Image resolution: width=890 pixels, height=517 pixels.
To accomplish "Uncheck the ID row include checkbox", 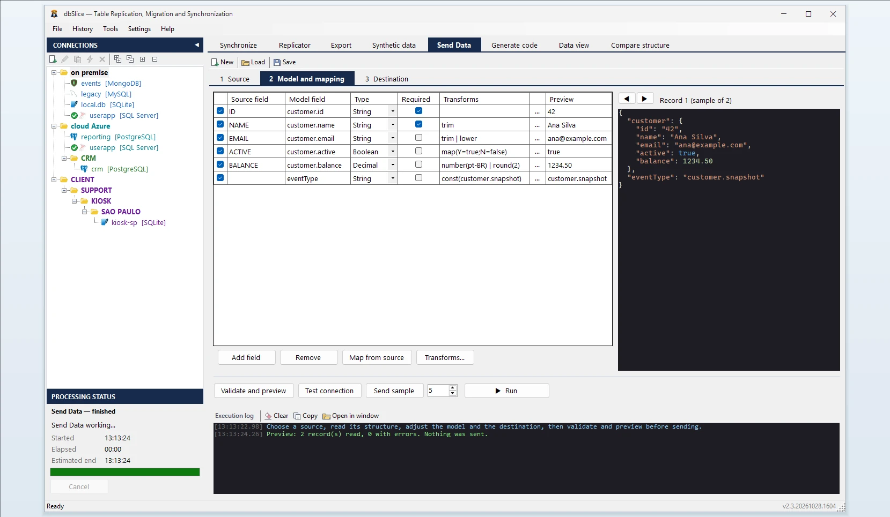I will click(220, 111).
